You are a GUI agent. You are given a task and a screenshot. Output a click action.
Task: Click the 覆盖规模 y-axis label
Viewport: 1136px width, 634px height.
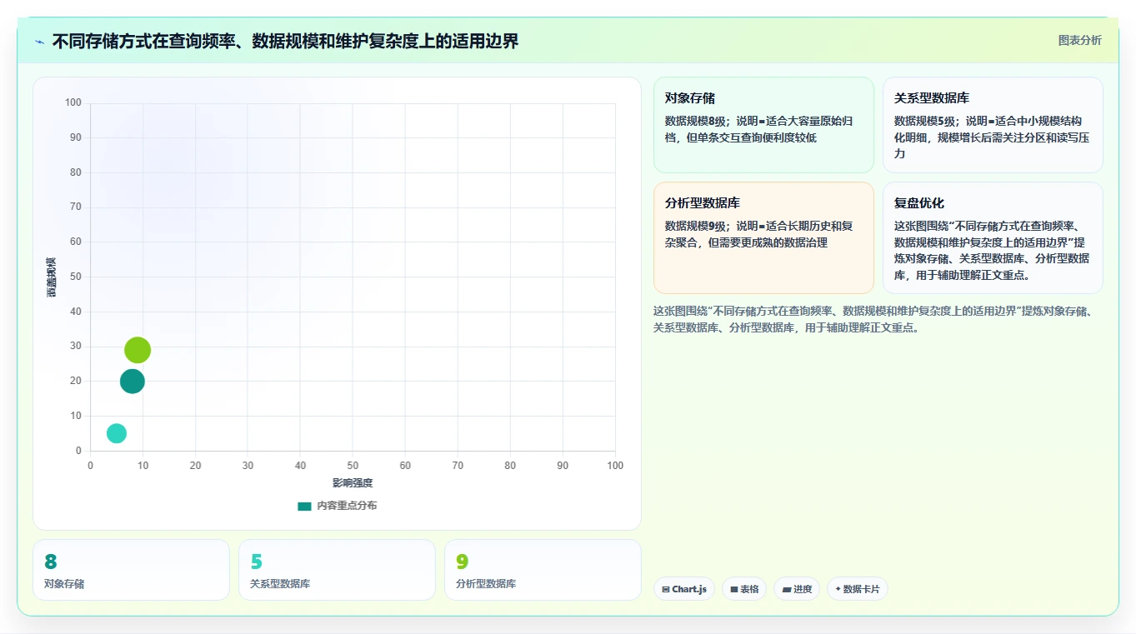[51, 277]
